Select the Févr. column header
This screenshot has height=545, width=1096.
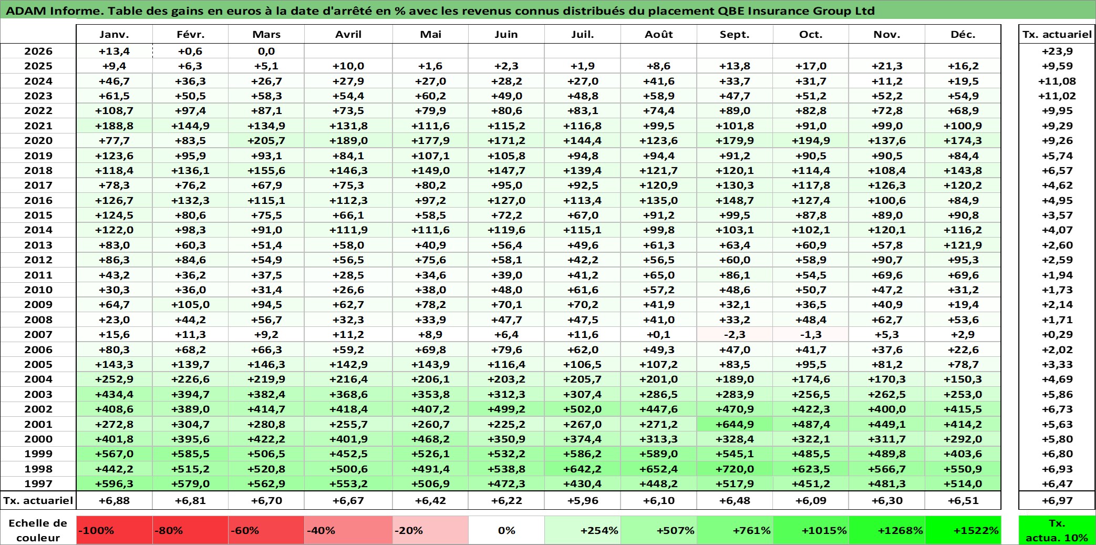(190, 34)
